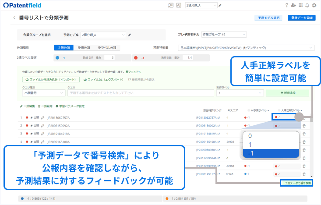Click weight field showing 1.4

188,58
